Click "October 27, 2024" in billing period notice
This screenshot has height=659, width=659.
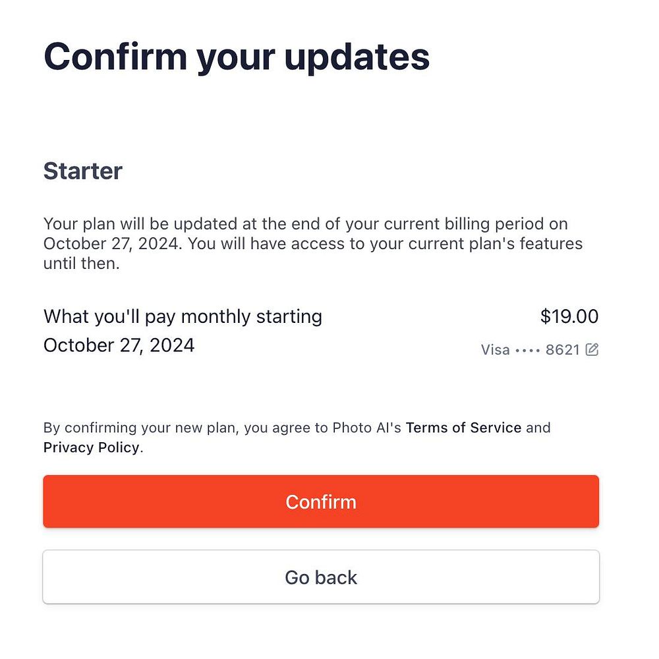click(111, 244)
